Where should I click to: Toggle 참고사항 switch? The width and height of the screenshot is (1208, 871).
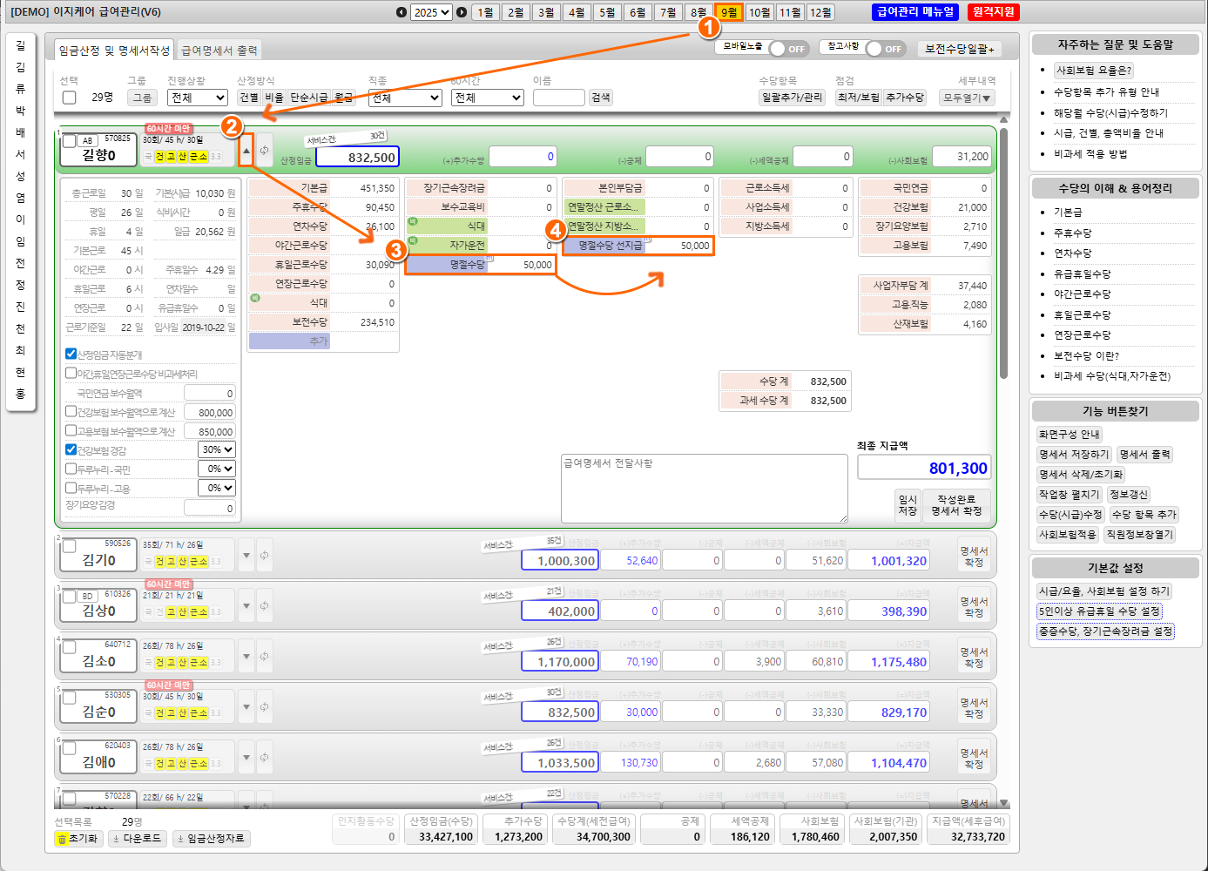pyautogui.click(x=884, y=49)
